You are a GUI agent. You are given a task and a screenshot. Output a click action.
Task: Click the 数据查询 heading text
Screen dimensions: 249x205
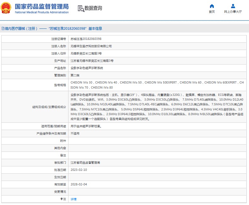[93, 9]
